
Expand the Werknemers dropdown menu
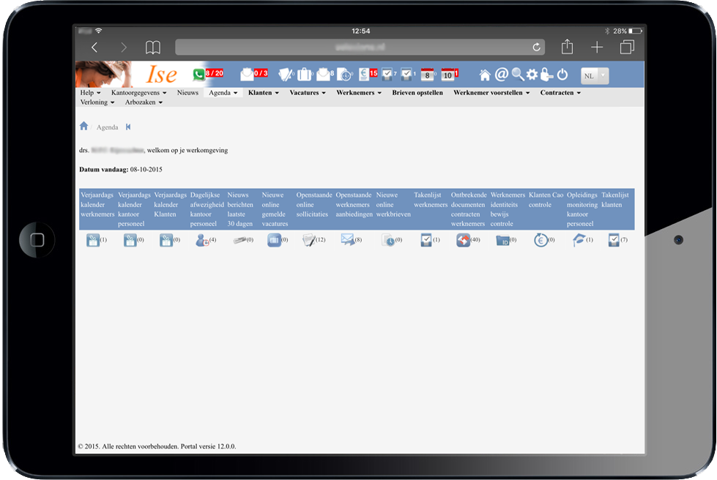point(359,93)
